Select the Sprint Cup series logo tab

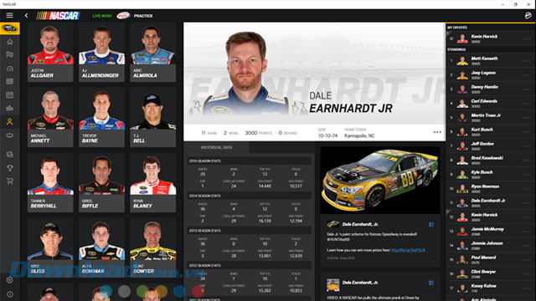(x=9, y=28)
